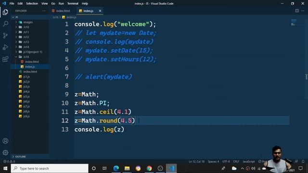
Task: Select index.js in the js16 folder
Action: point(30,67)
